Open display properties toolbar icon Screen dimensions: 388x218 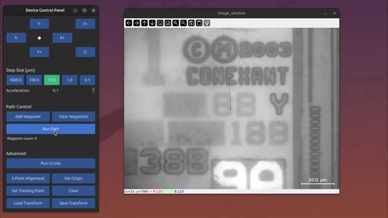click(x=207, y=23)
